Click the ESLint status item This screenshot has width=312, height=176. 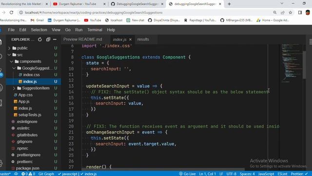click(x=282, y=174)
